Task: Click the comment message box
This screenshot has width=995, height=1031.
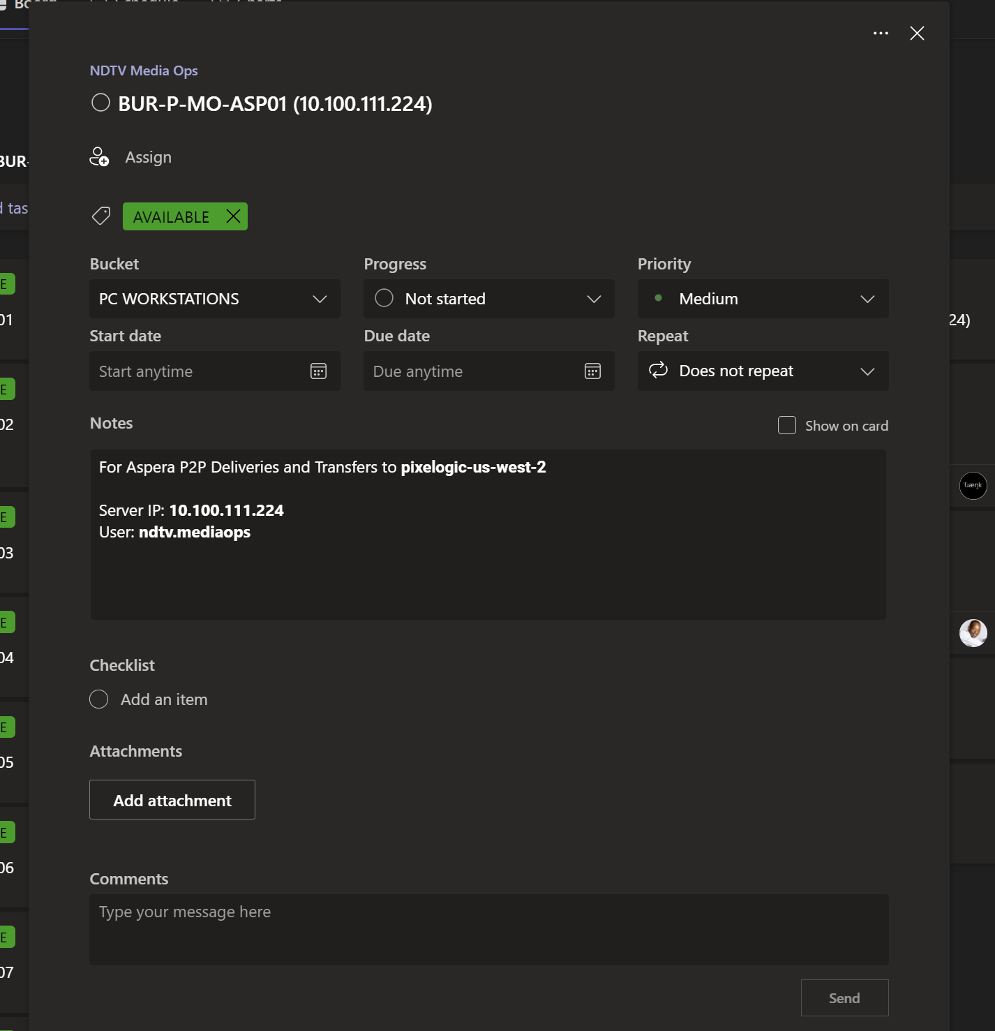Action: 489,930
